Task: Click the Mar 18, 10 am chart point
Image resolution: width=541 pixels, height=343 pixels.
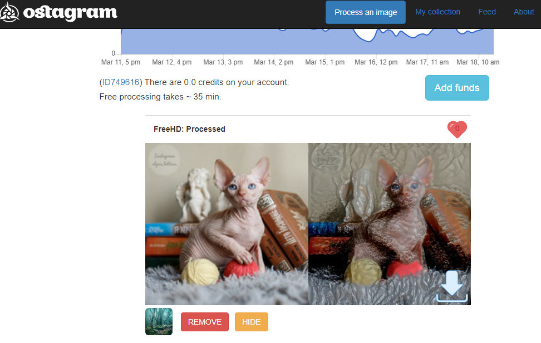Action: [478, 31]
